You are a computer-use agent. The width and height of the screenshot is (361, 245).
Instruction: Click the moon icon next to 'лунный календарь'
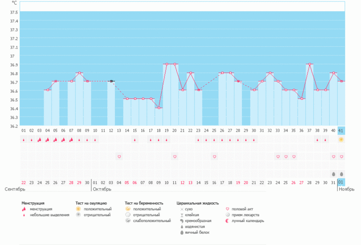(228, 221)
